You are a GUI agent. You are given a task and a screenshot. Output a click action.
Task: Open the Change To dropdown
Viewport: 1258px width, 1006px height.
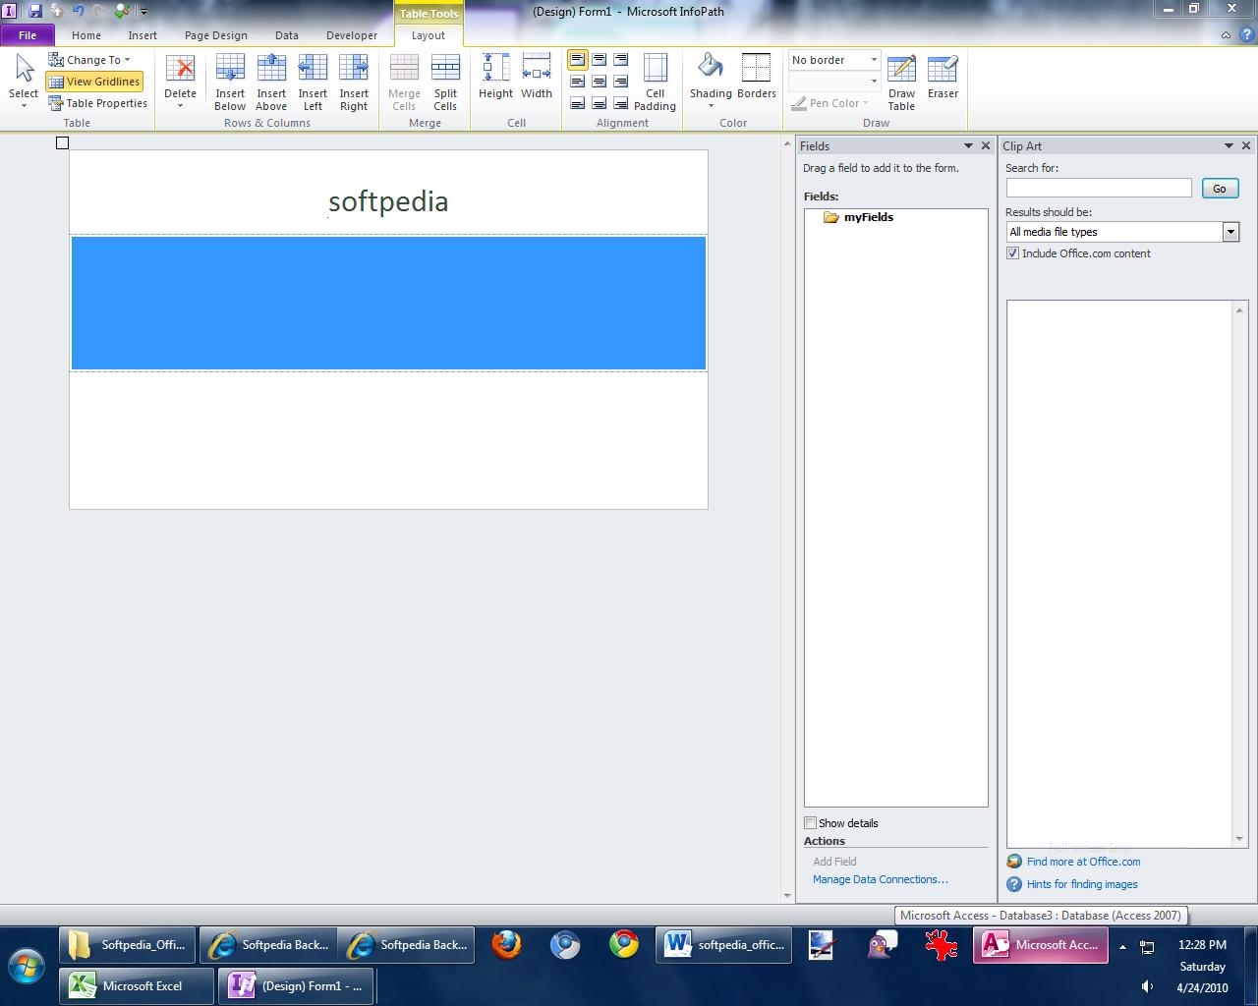90,60
